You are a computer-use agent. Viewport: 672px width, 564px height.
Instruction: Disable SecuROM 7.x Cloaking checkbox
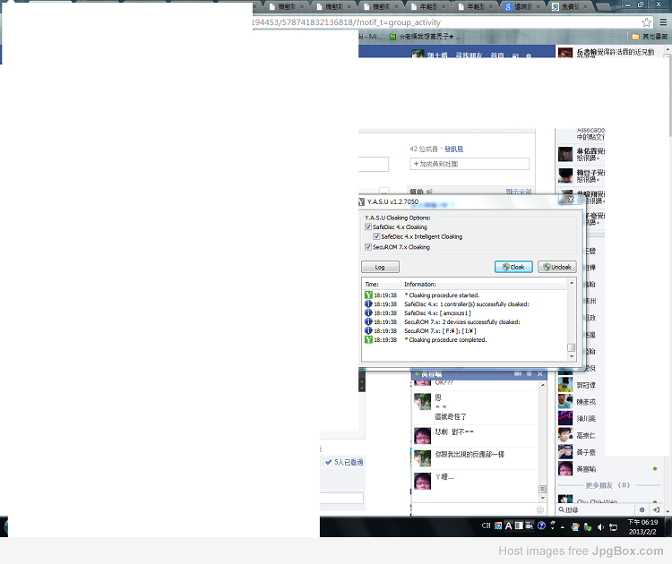tap(368, 246)
